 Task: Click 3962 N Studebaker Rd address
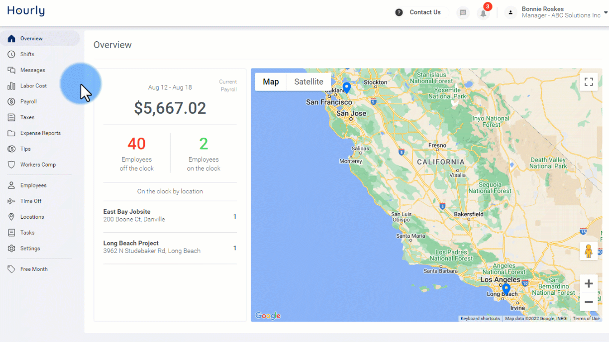[x=152, y=251]
